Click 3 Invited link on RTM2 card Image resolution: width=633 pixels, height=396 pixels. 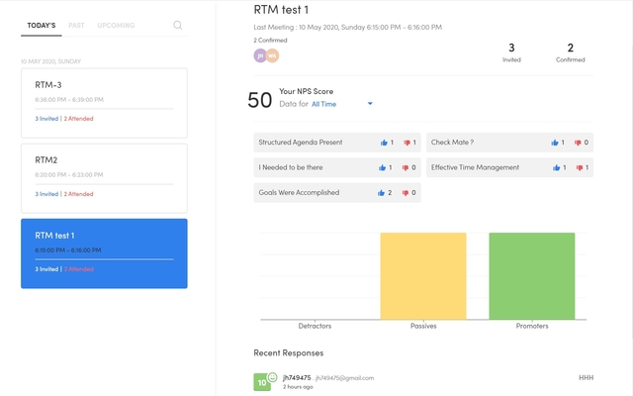coord(46,194)
